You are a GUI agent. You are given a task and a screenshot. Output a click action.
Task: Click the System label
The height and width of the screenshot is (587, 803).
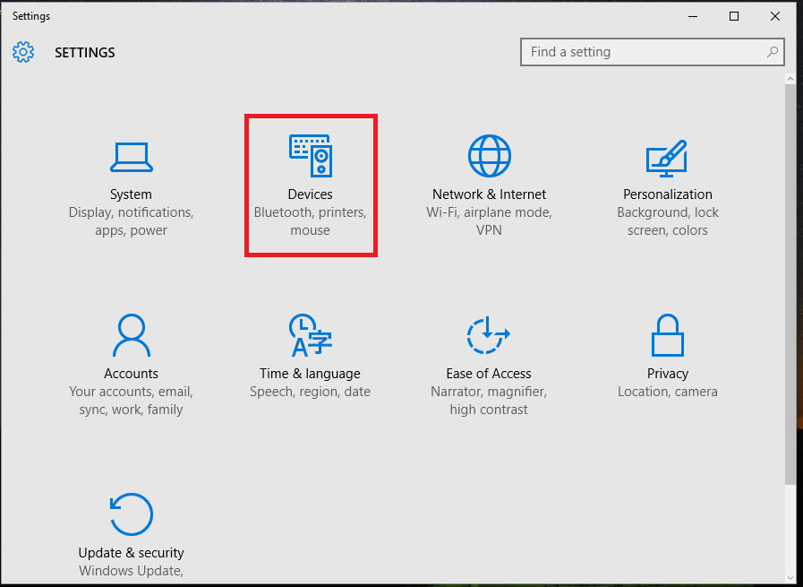[131, 194]
